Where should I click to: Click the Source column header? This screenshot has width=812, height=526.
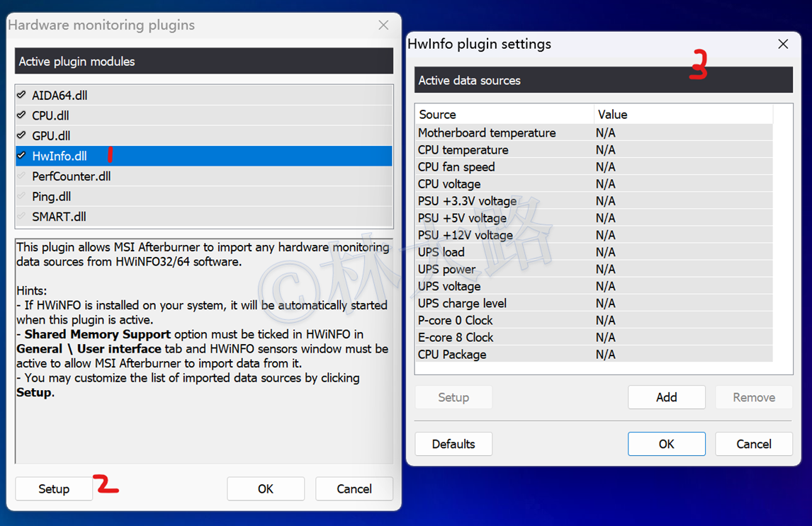pyautogui.click(x=504, y=114)
